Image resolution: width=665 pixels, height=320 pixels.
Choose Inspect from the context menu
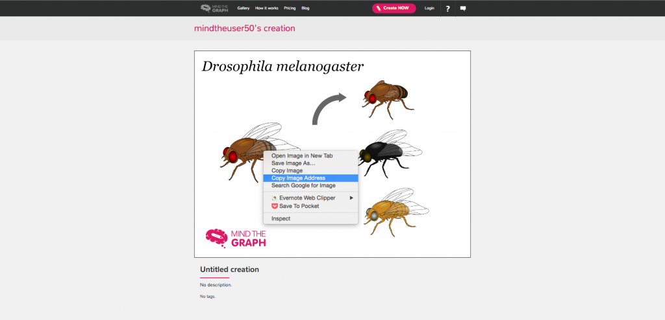click(310, 218)
